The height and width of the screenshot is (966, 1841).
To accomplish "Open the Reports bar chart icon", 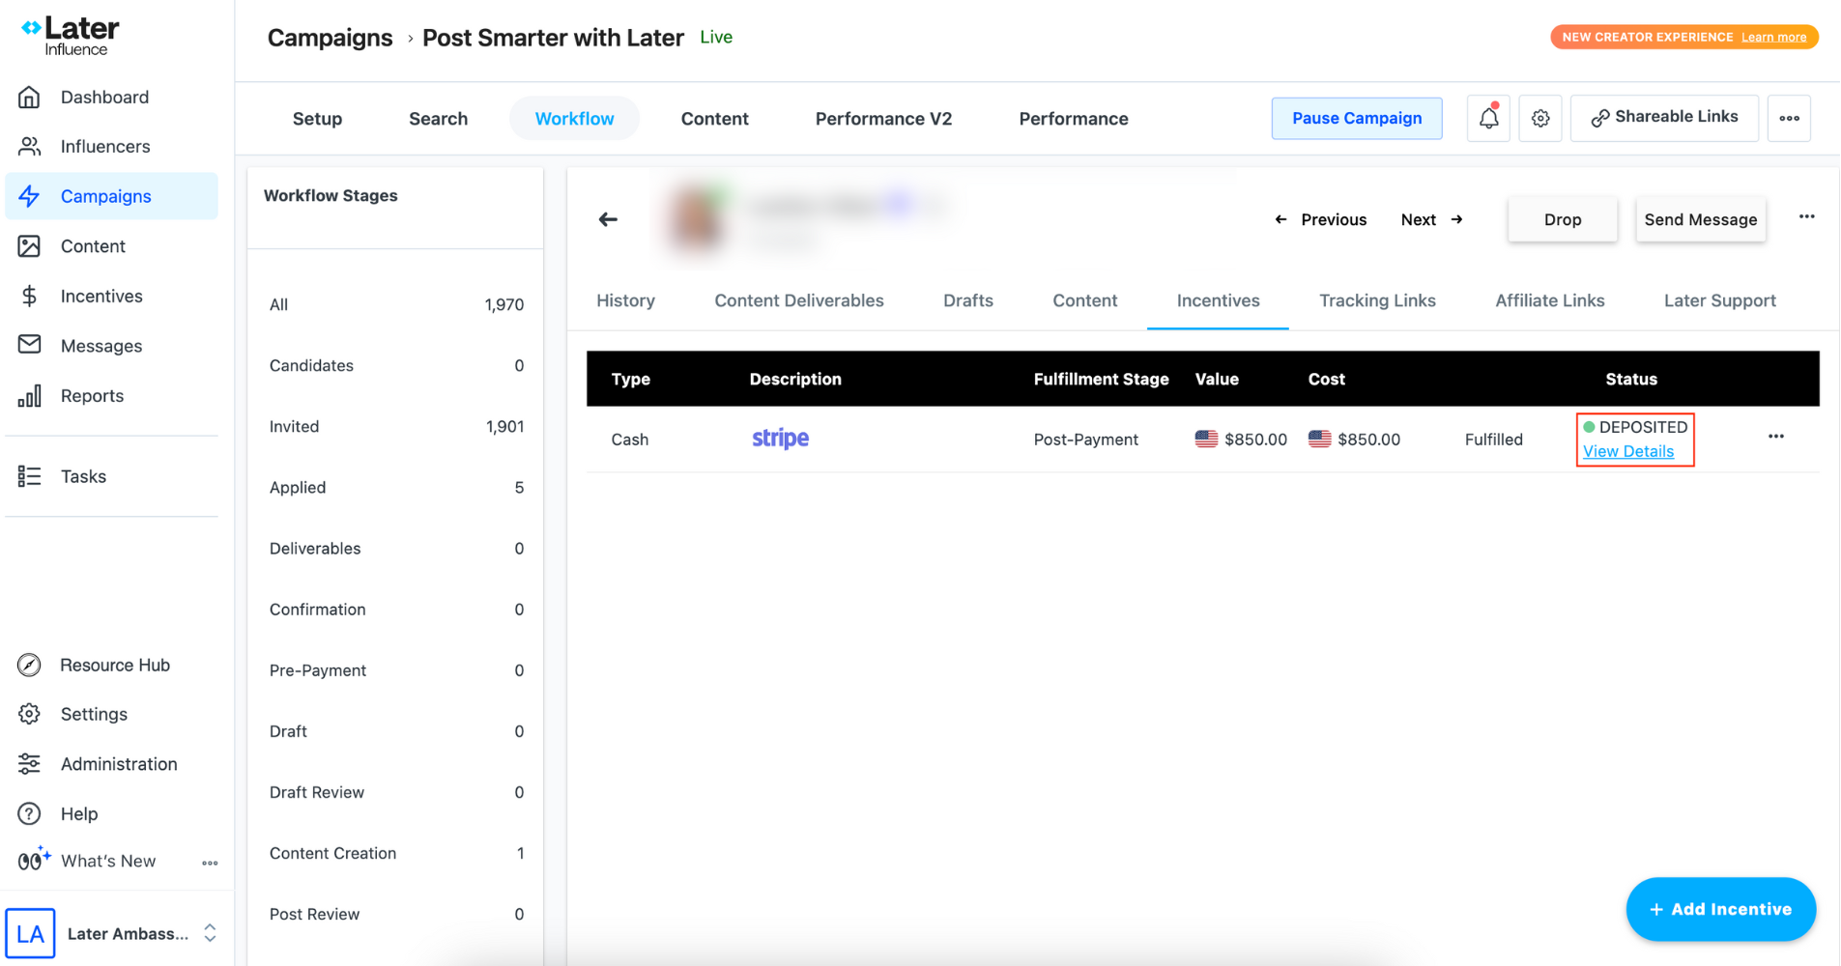I will point(30,396).
